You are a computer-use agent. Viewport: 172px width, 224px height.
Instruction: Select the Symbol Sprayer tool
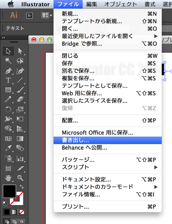pos(8,158)
